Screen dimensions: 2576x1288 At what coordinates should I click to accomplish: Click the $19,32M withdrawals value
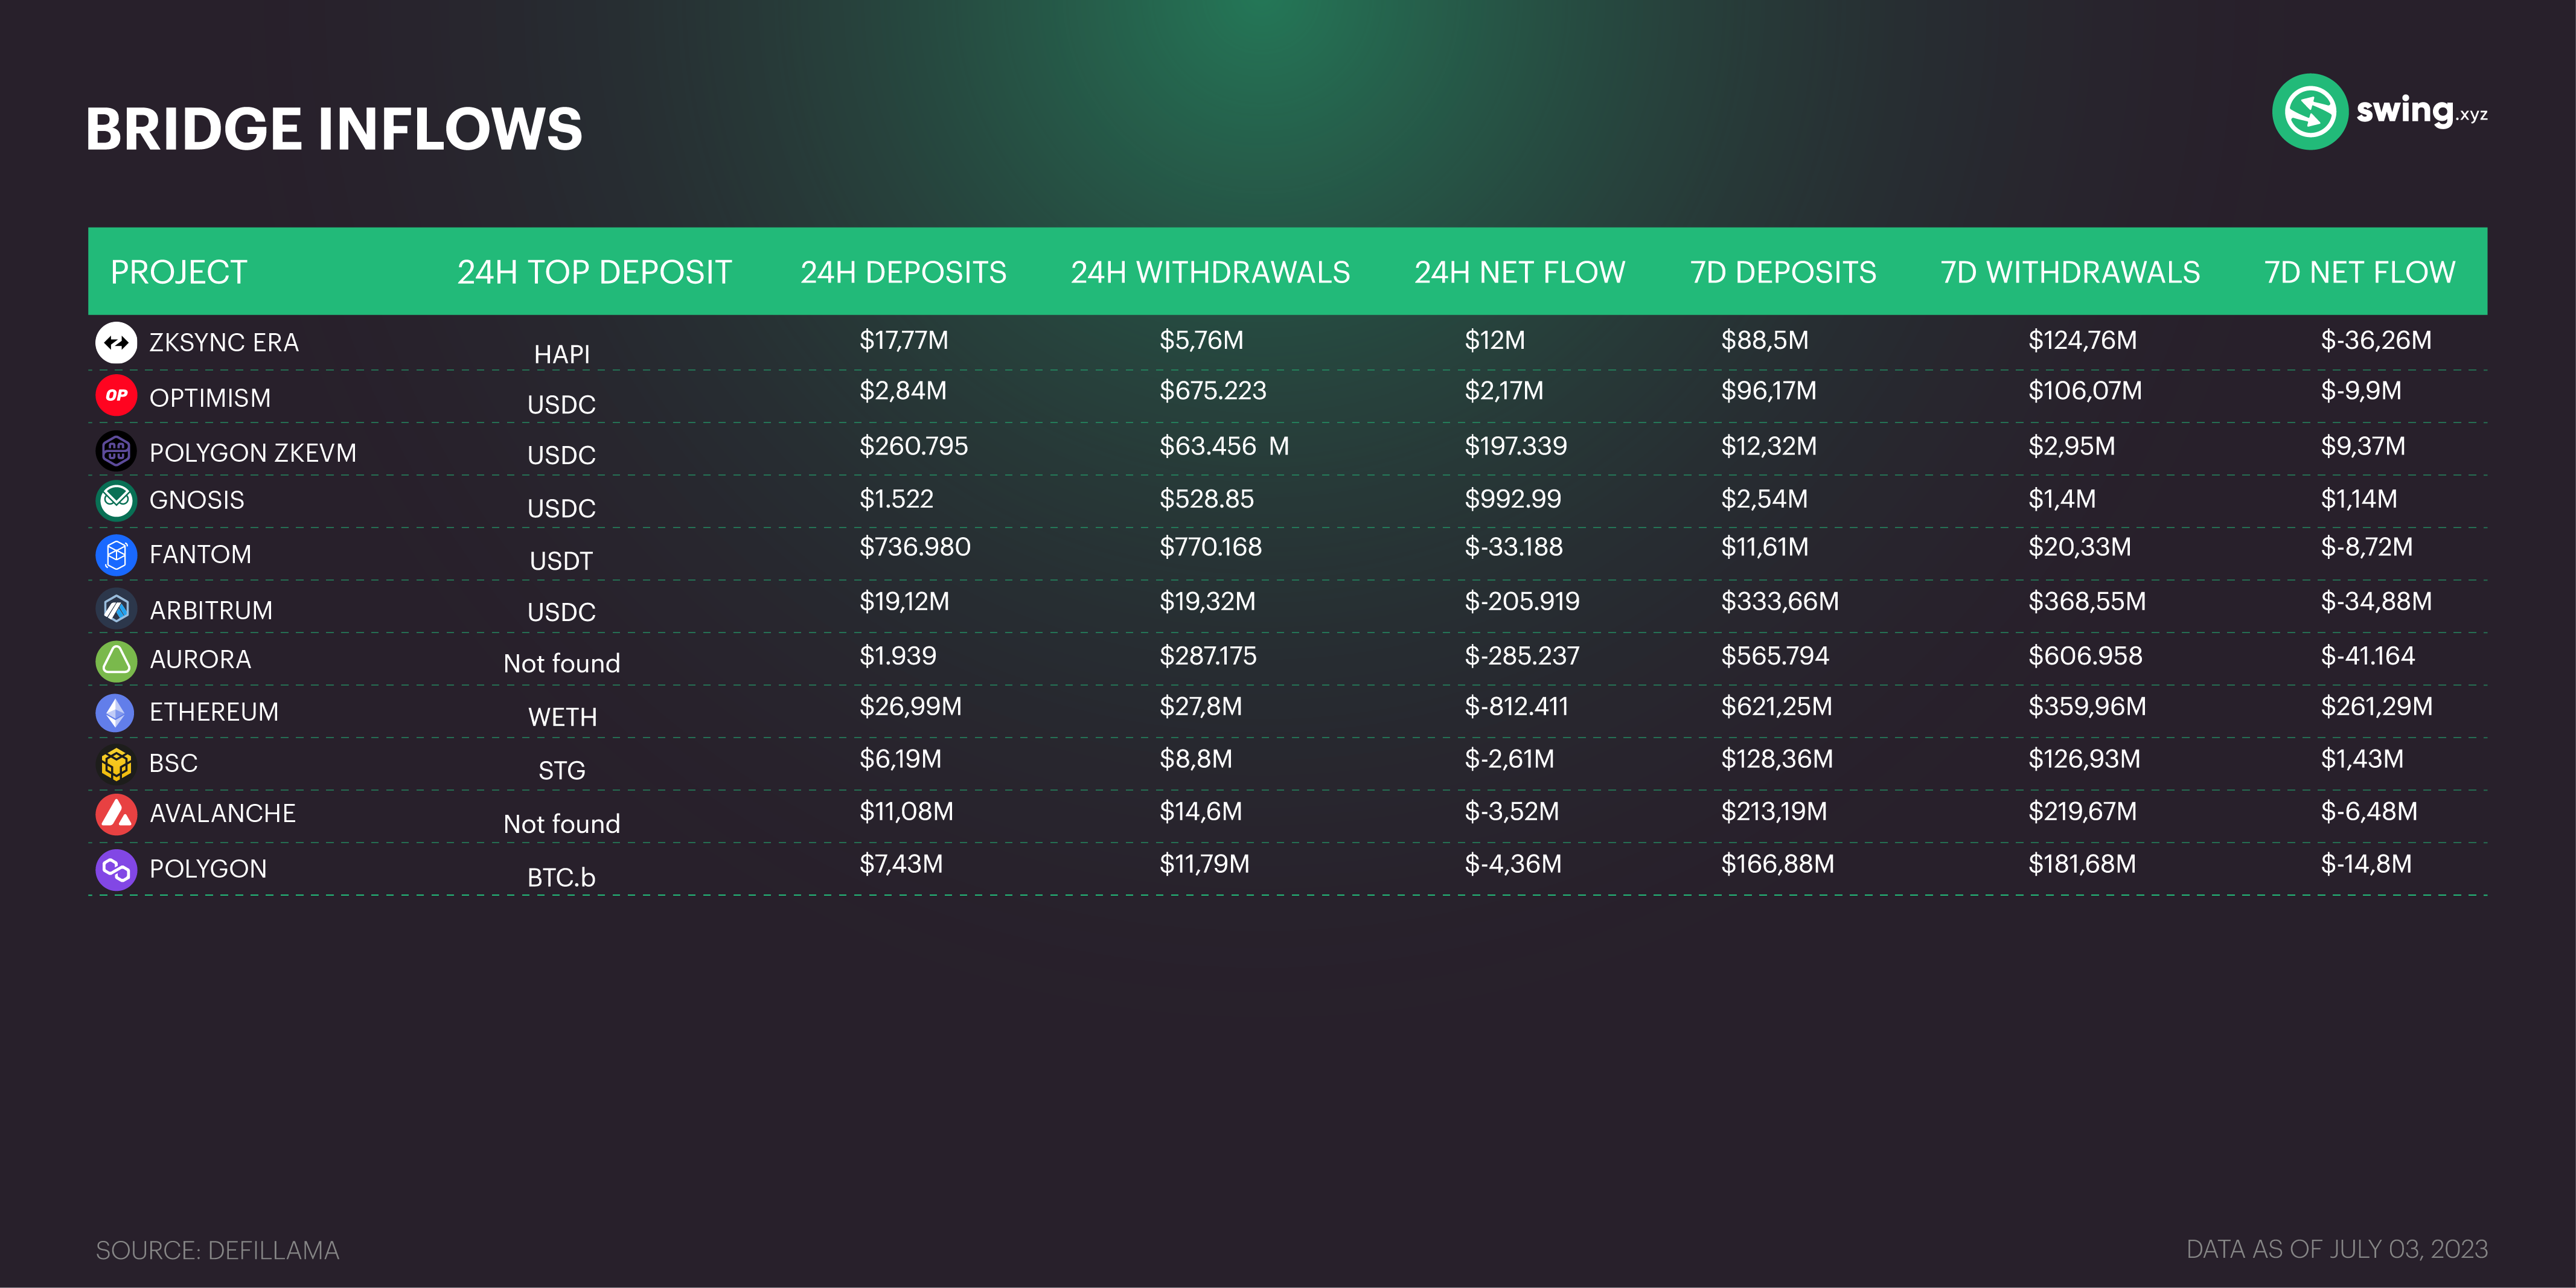click(1208, 602)
